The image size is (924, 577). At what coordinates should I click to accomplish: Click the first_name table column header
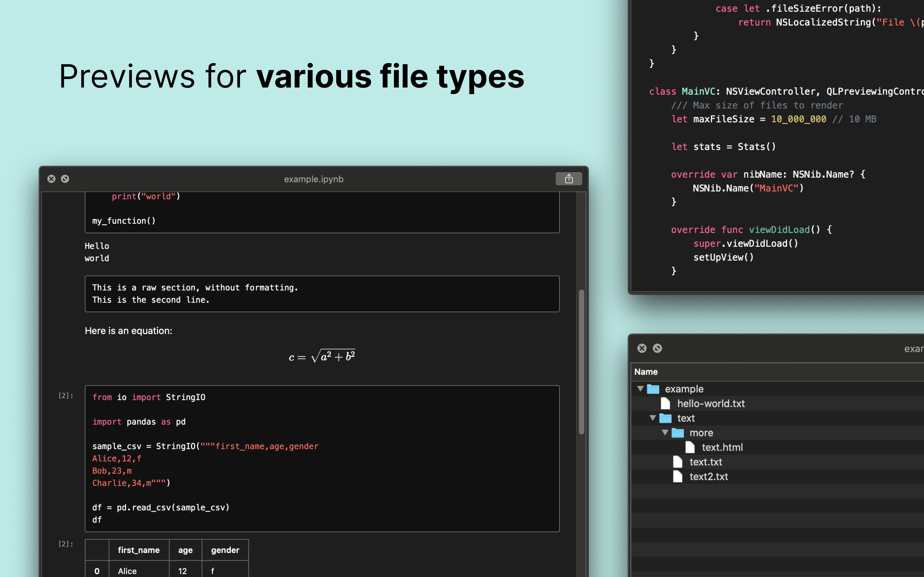click(x=139, y=550)
